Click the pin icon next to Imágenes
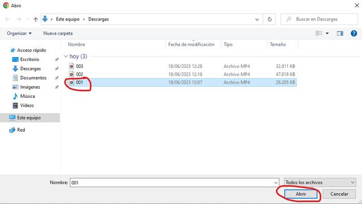The image size is (362, 204). point(57,87)
